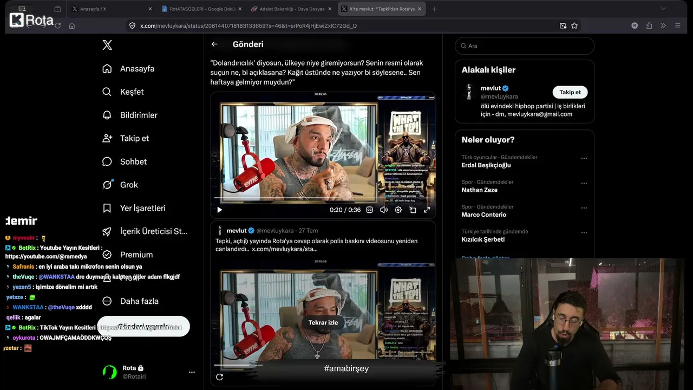693x390 pixels.
Task: Click the X logo in the sidebar
Action: [x=107, y=45]
